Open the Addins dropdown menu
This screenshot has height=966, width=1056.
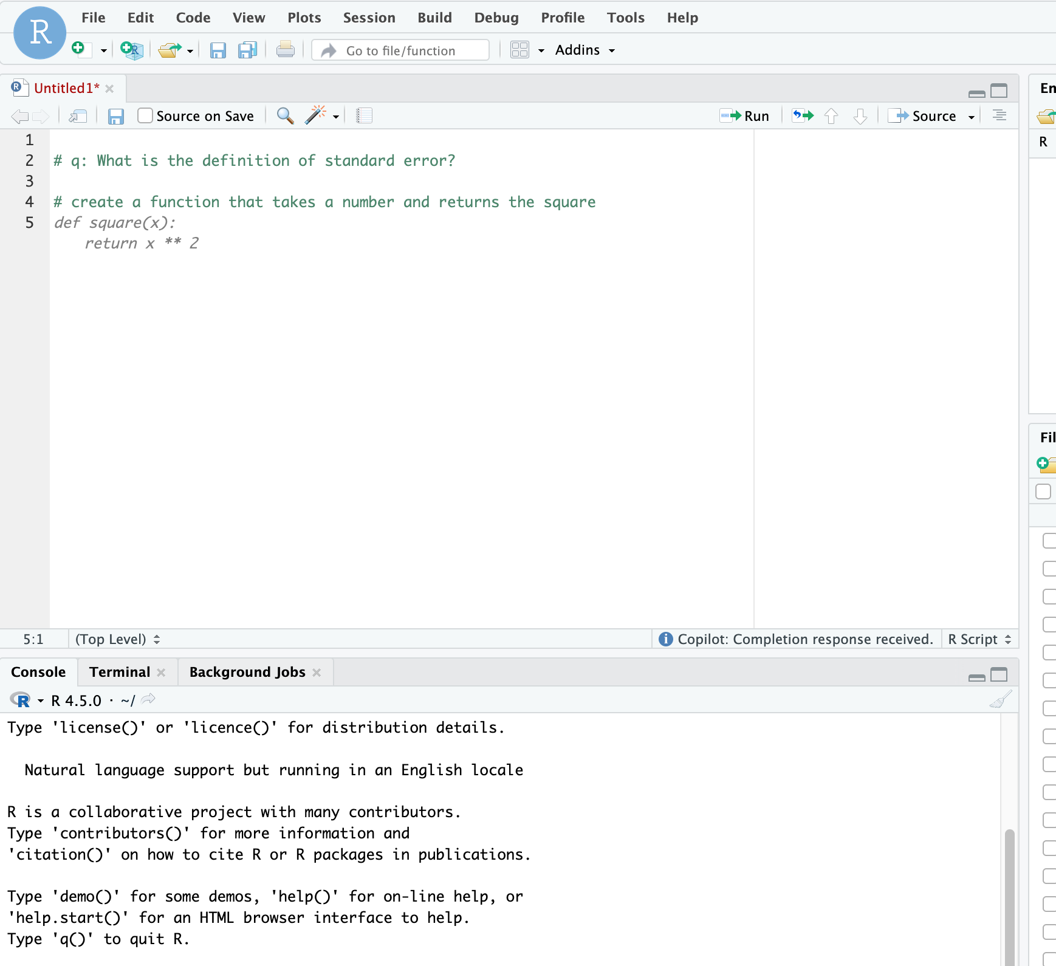[x=585, y=50]
